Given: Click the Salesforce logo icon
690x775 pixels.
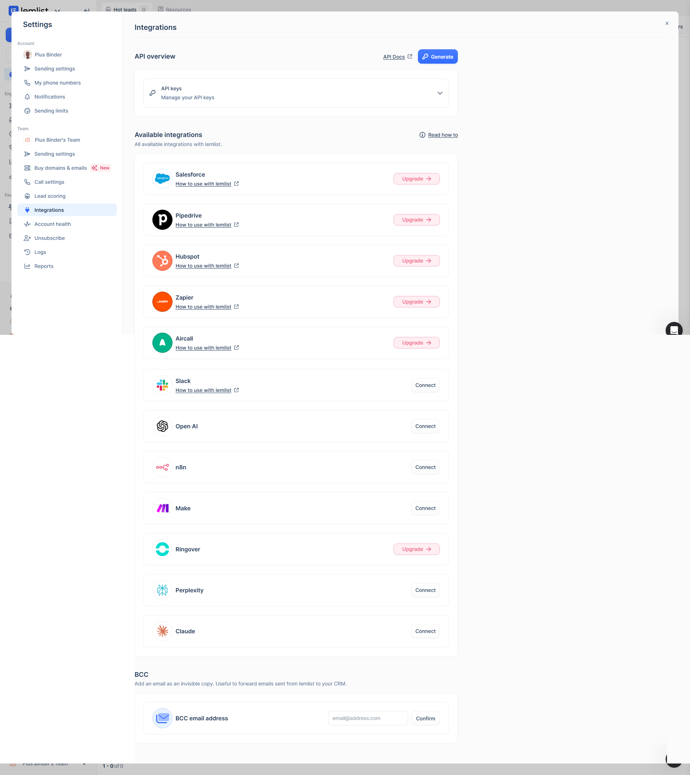Looking at the screenshot, I should click(162, 179).
